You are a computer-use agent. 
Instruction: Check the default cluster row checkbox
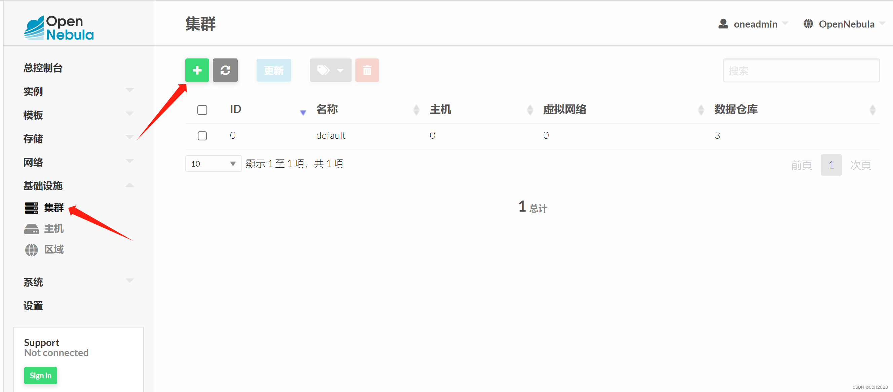[x=202, y=135]
